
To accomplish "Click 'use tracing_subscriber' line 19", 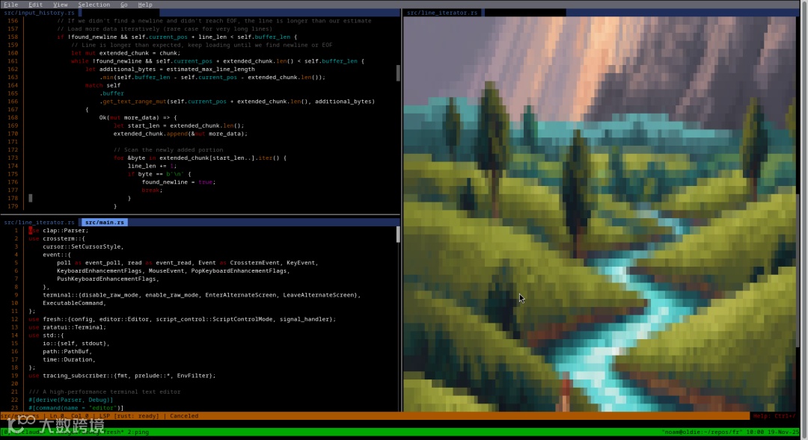I will pyautogui.click(x=122, y=376).
